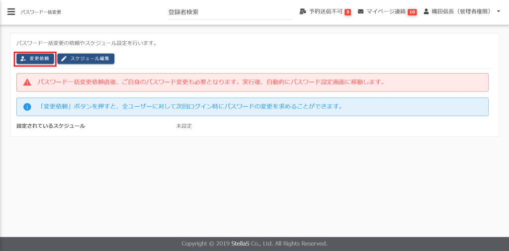Click the 予約送信不可 delivery icon

pyautogui.click(x=303, y=11)
